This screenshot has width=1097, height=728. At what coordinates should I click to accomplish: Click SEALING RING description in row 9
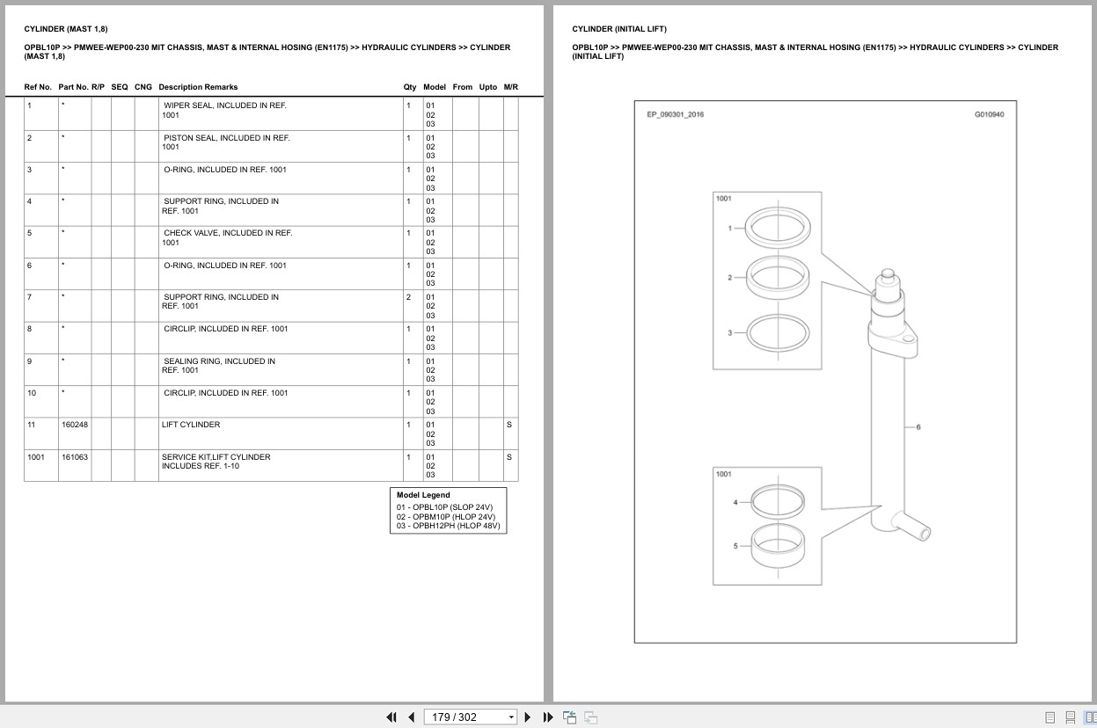point(218,366)
